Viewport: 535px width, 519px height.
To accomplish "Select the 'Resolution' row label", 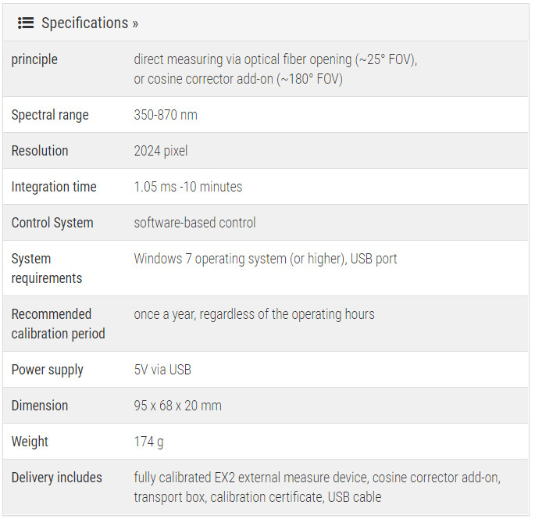I will coord(40,151).
